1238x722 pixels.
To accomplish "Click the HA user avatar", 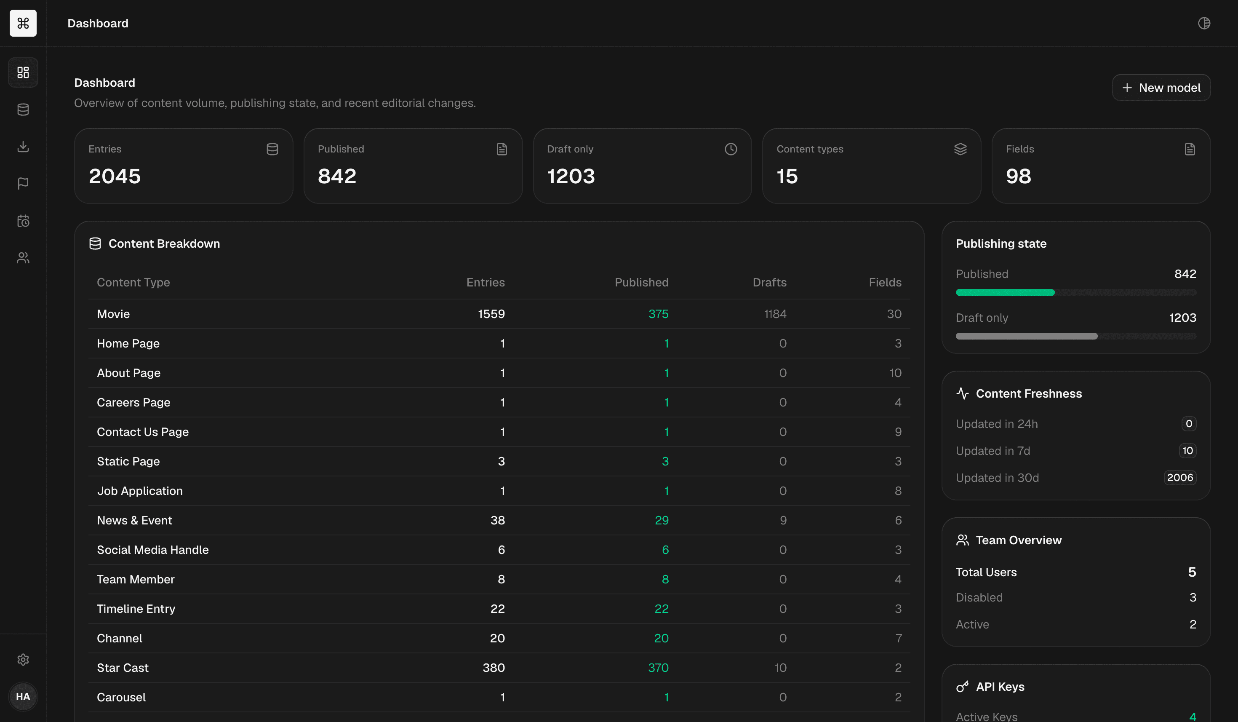I will coord(23,696).
